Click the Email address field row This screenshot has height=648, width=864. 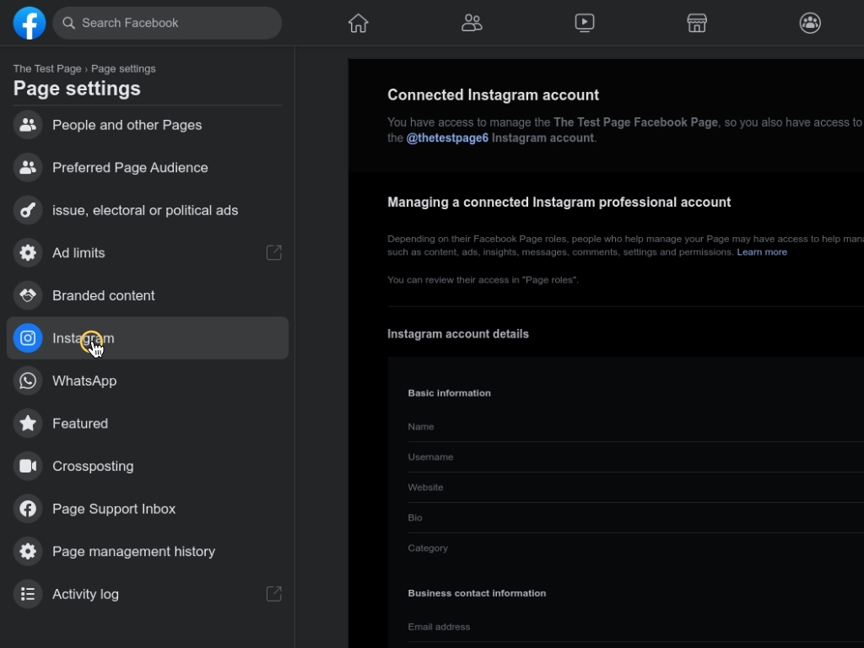coord(636,627)
